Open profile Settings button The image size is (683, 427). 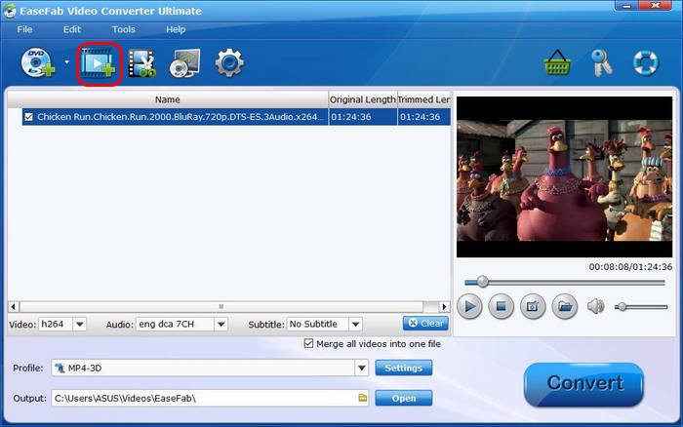pos(403,369)
